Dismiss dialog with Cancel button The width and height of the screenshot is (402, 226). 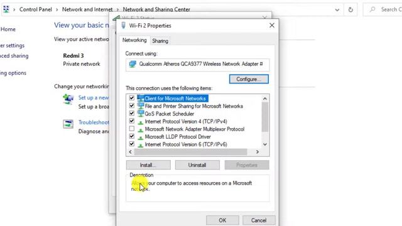(x=259, y=220)
